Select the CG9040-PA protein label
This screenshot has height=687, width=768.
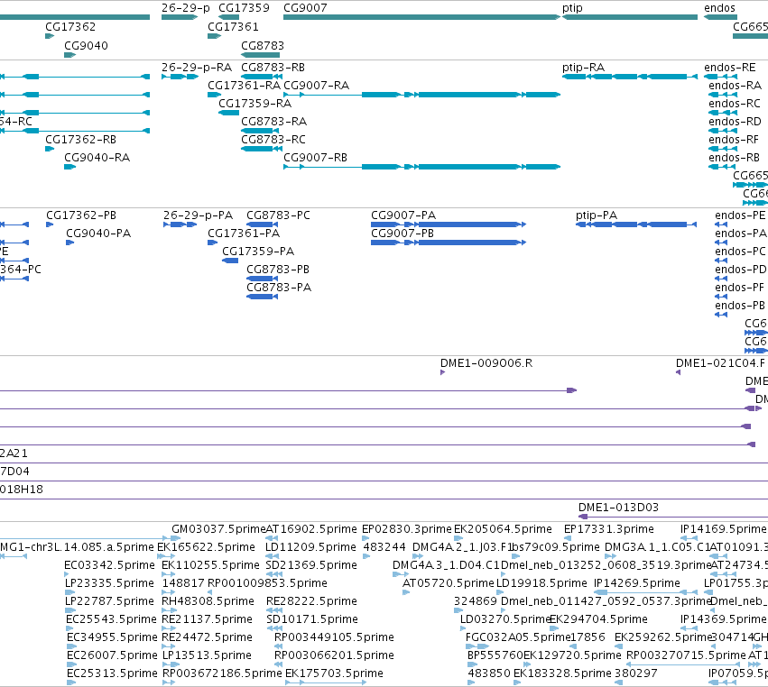pos(98,234)
